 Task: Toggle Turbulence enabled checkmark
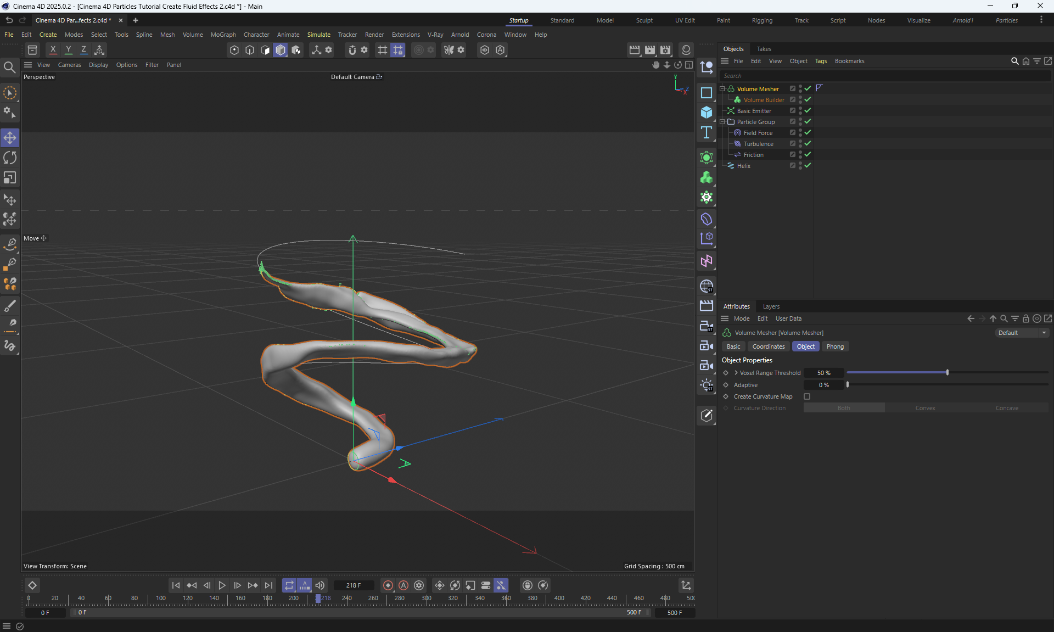[808, 143]
